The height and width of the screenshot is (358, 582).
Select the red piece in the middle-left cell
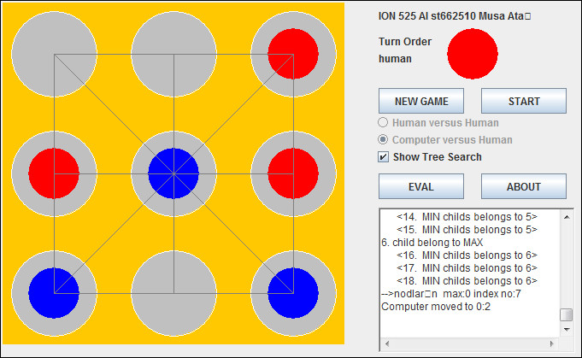click(54, 173)
